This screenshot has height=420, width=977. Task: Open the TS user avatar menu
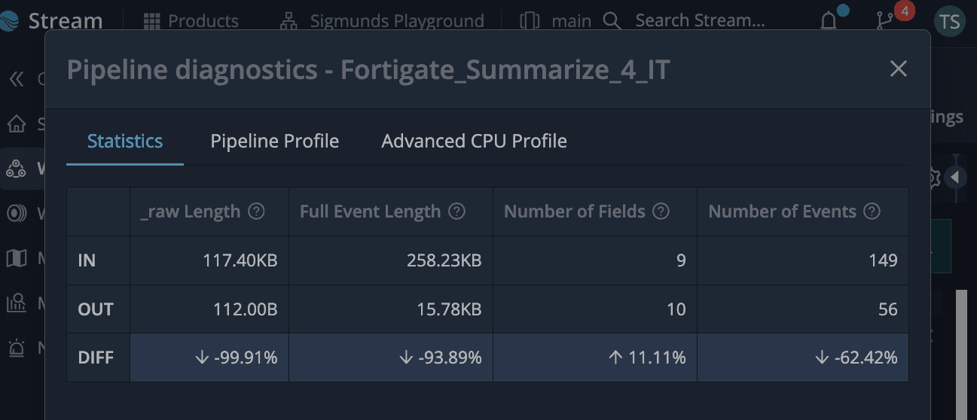[949, 21]
